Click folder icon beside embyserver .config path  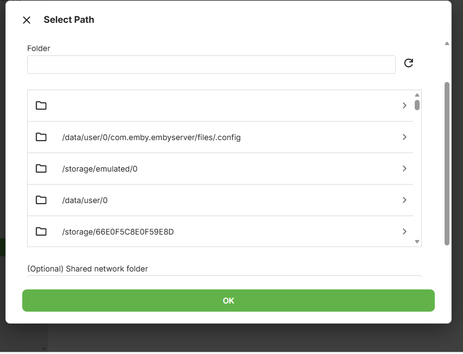click(41, 137)
